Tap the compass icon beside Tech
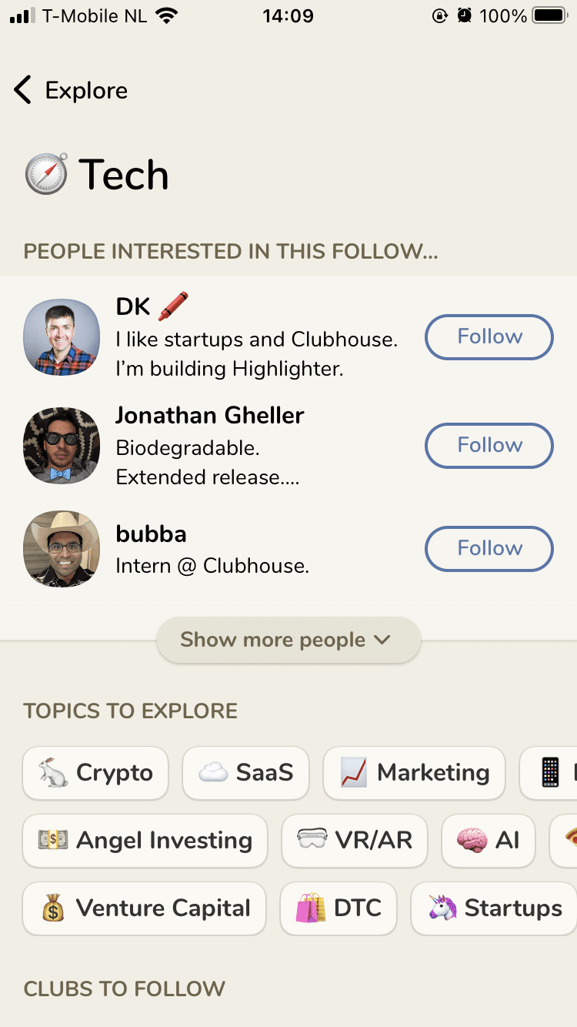Screen dimensions: 577x1027 46,174
